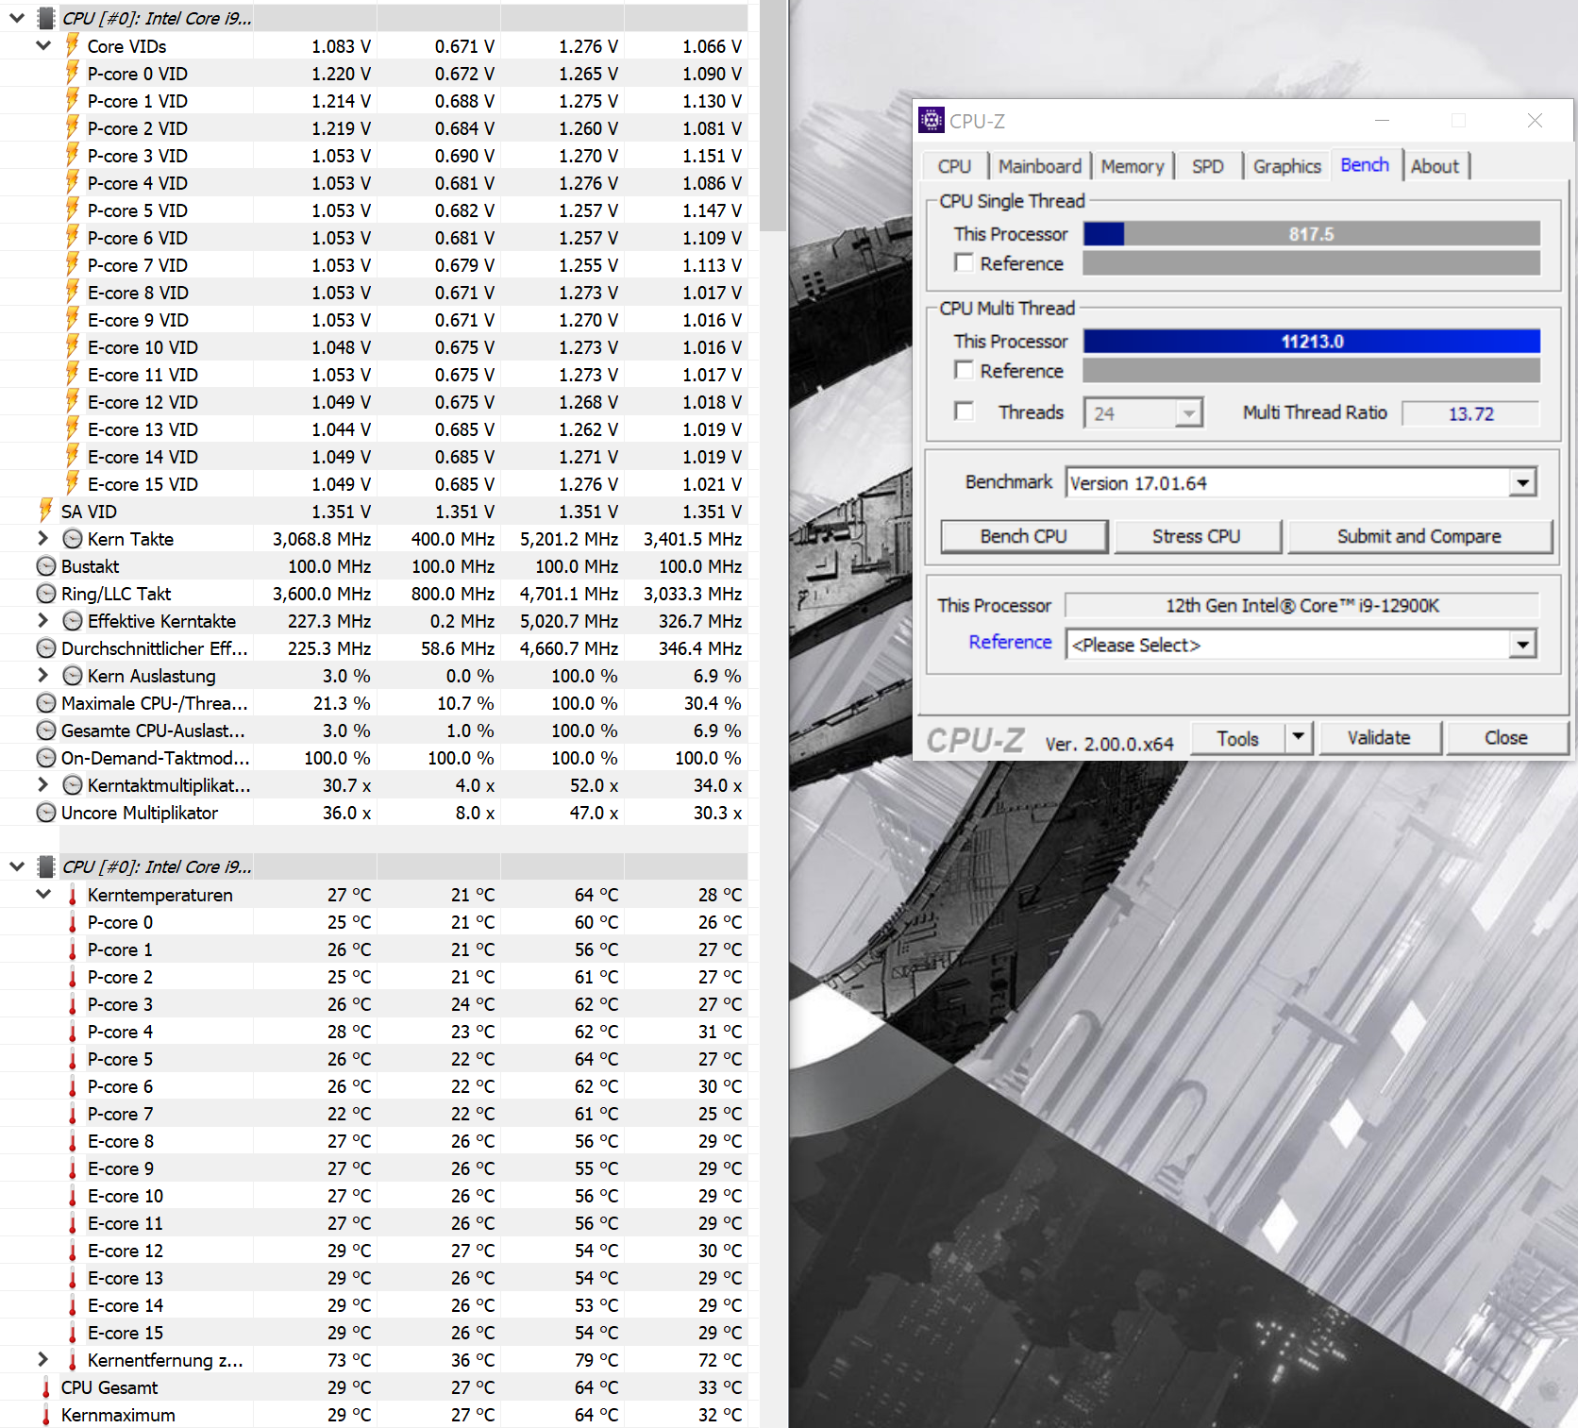Click the voltage icon next to E-core 15 VID
The width and height of the screenshot is (1578, 1428).
[x=72, y=483]
